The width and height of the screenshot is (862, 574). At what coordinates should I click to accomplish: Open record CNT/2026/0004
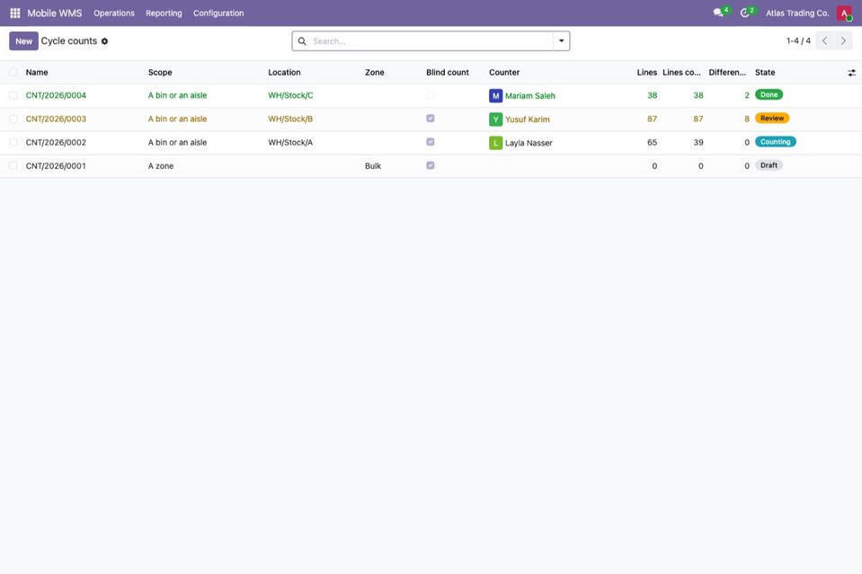tap(56, 95)
